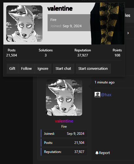Open the Reputation 37,927 stat in popup
The height and width of the screenshot is (164, 134).
coord(83,55)
